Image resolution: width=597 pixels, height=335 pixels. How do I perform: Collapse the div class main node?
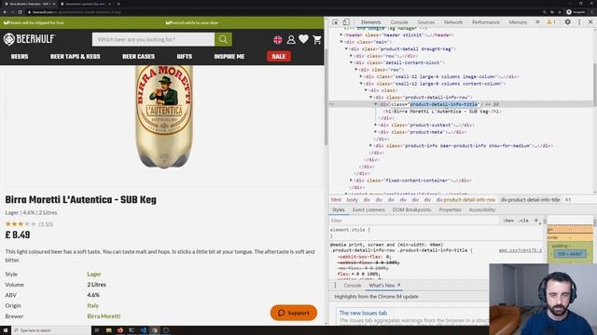pos(341,42)
